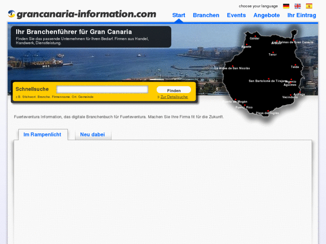Open the Branchen menu item

206,15
